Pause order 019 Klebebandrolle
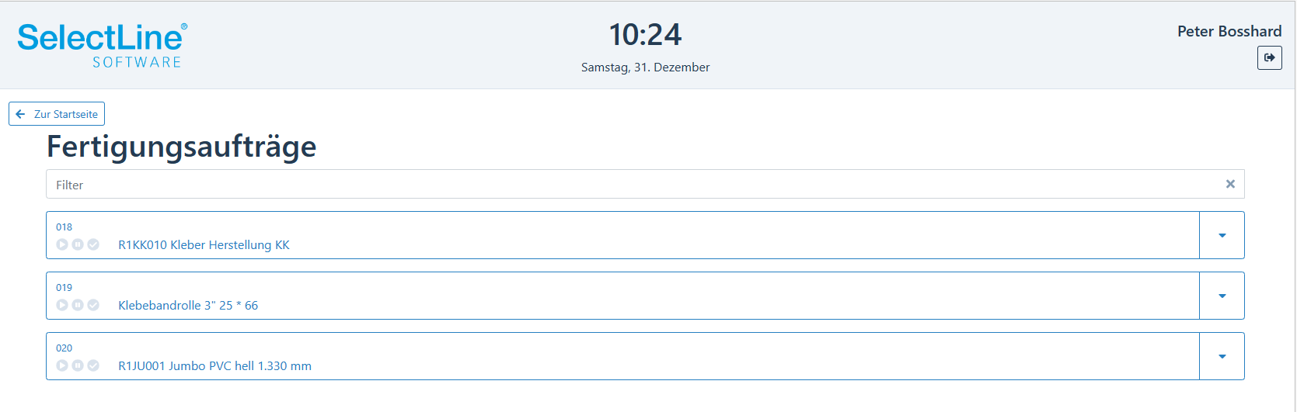Viewport: 1297px width, 412px height. point(78,305)
